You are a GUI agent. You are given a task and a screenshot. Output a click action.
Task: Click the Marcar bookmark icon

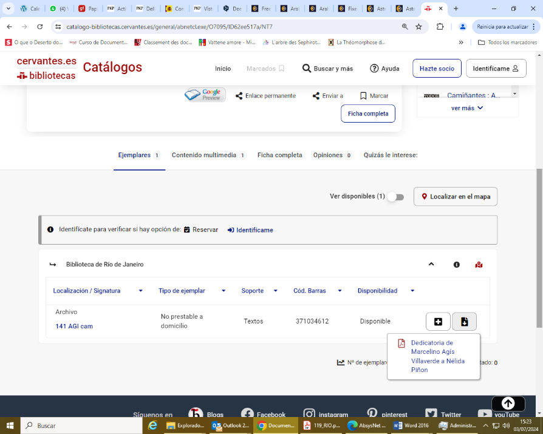[363, 95]
